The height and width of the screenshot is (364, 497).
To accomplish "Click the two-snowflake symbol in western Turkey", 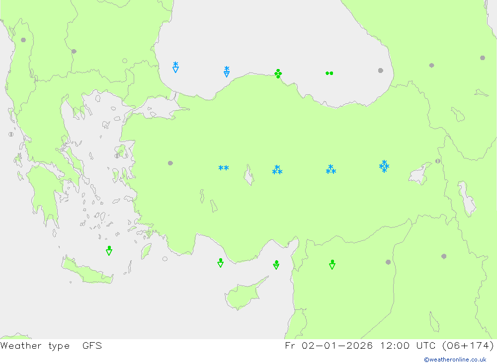I will [224, 168].
